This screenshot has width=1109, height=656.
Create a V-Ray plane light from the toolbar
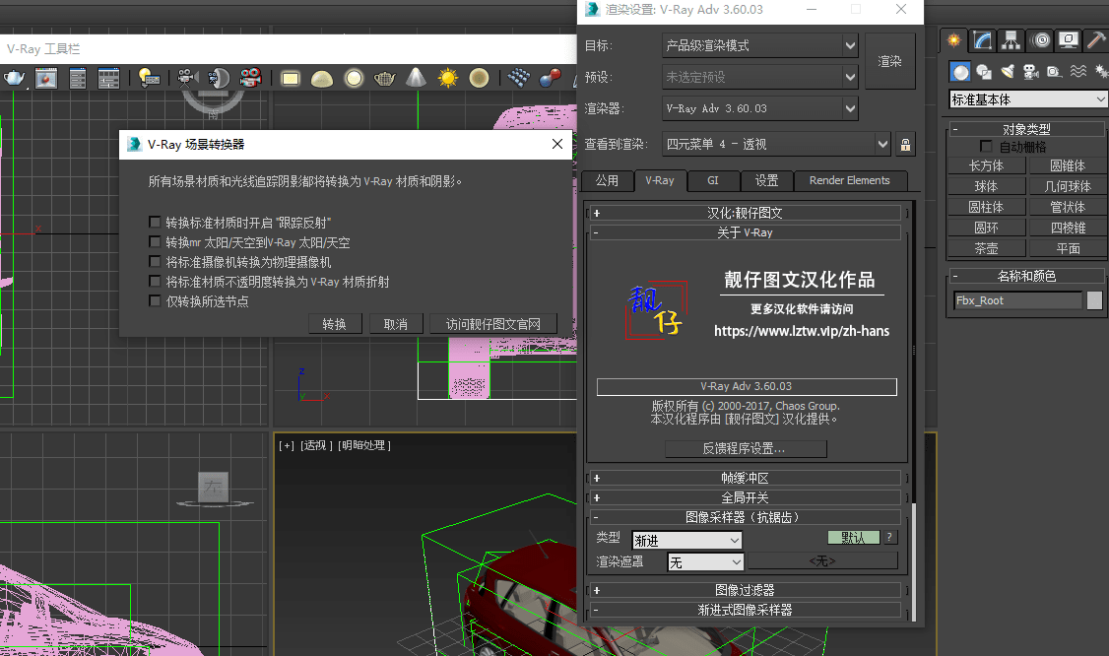coord(290,78)
